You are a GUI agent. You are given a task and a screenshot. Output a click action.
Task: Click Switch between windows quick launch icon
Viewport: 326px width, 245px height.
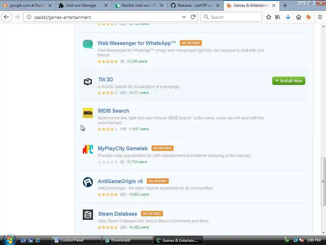31,241
